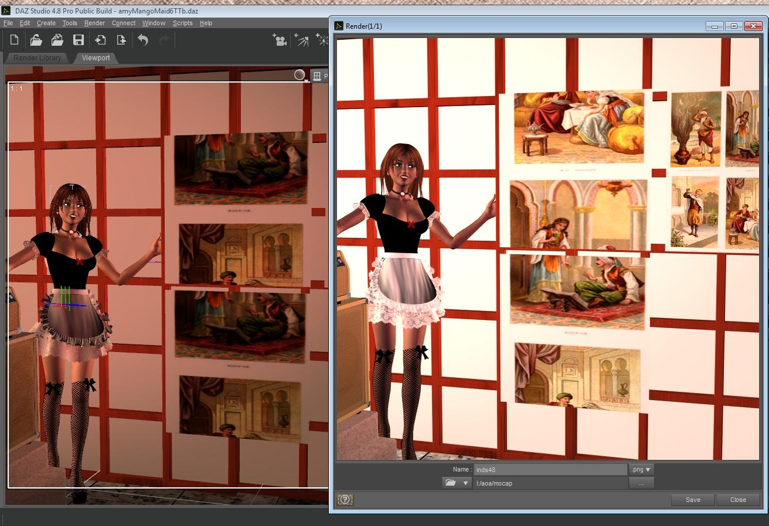Close the Render window with the X
Screen dimensions: 769x526
753,26
